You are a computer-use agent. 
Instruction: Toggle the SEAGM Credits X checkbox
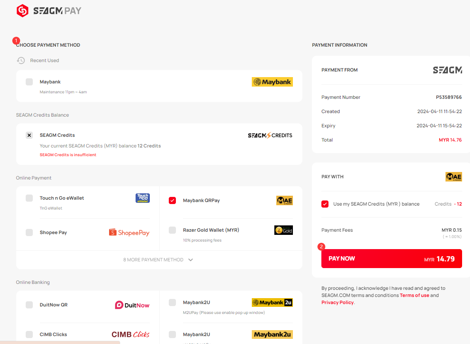click(x=29, y=135)
